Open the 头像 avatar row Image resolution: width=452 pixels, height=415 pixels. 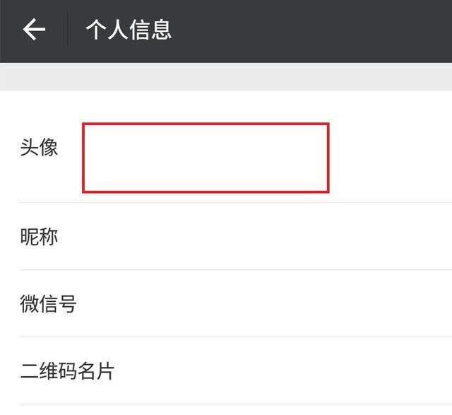226,147
